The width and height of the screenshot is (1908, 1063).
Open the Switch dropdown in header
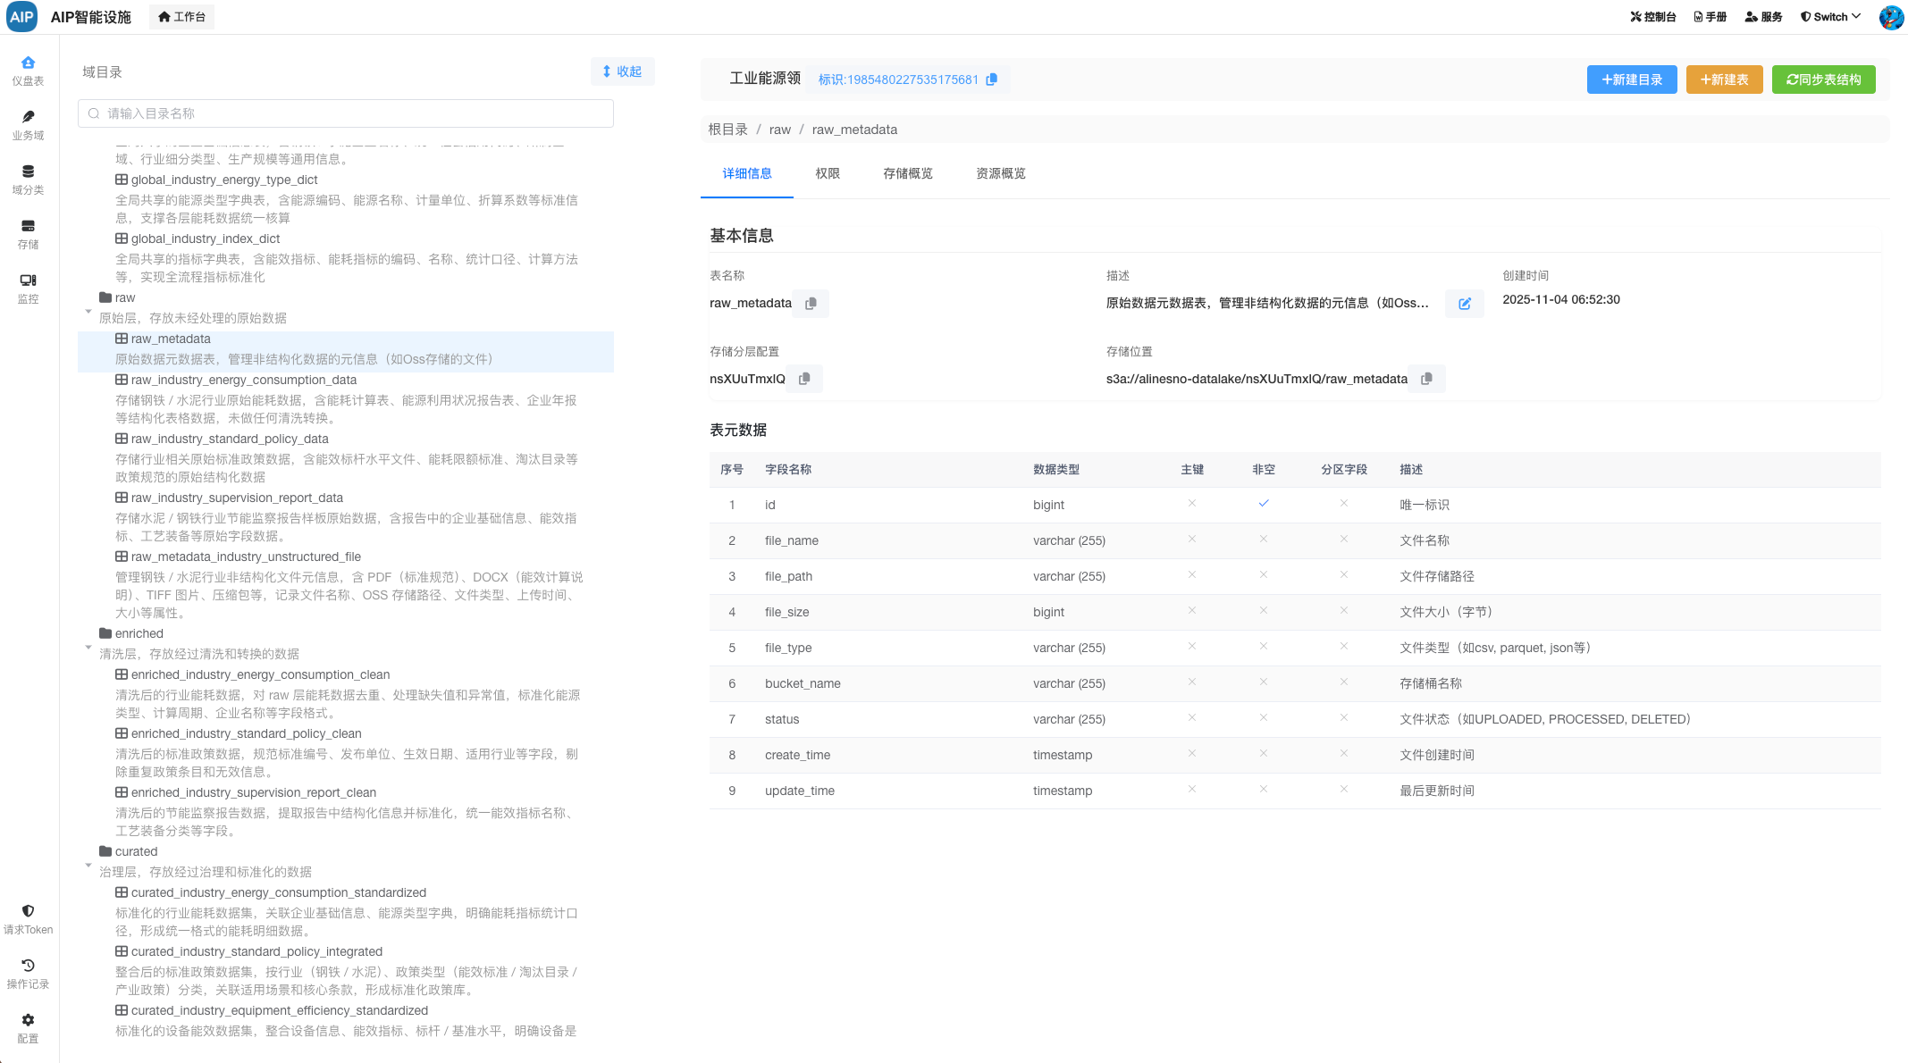pyautogui.click(x=1830, y=17)
